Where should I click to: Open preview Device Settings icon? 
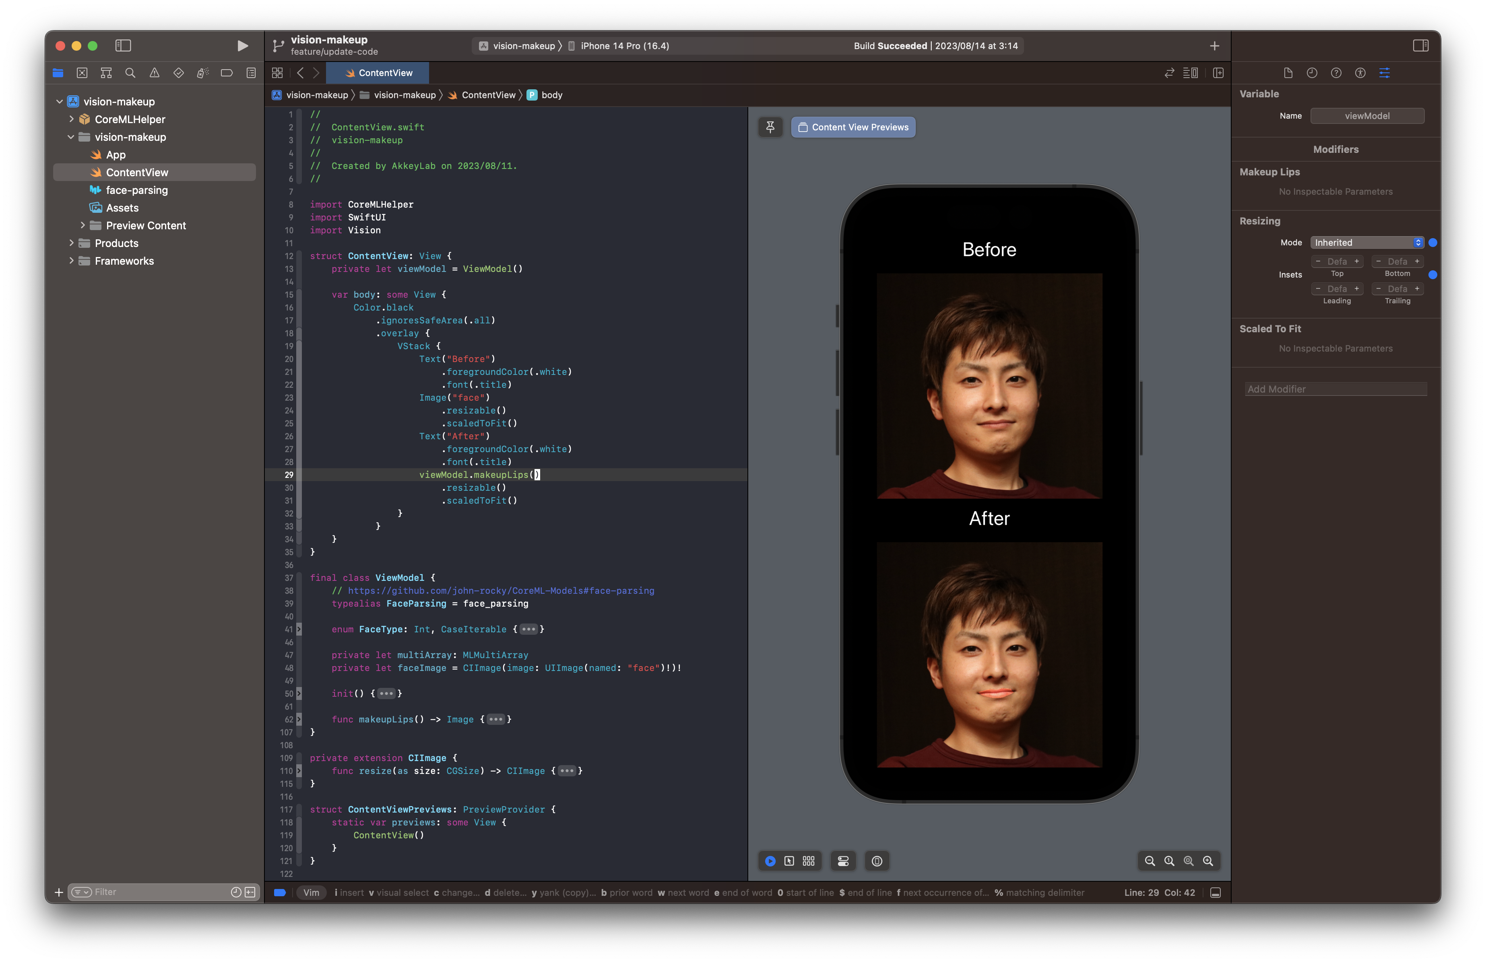(843, 861)
